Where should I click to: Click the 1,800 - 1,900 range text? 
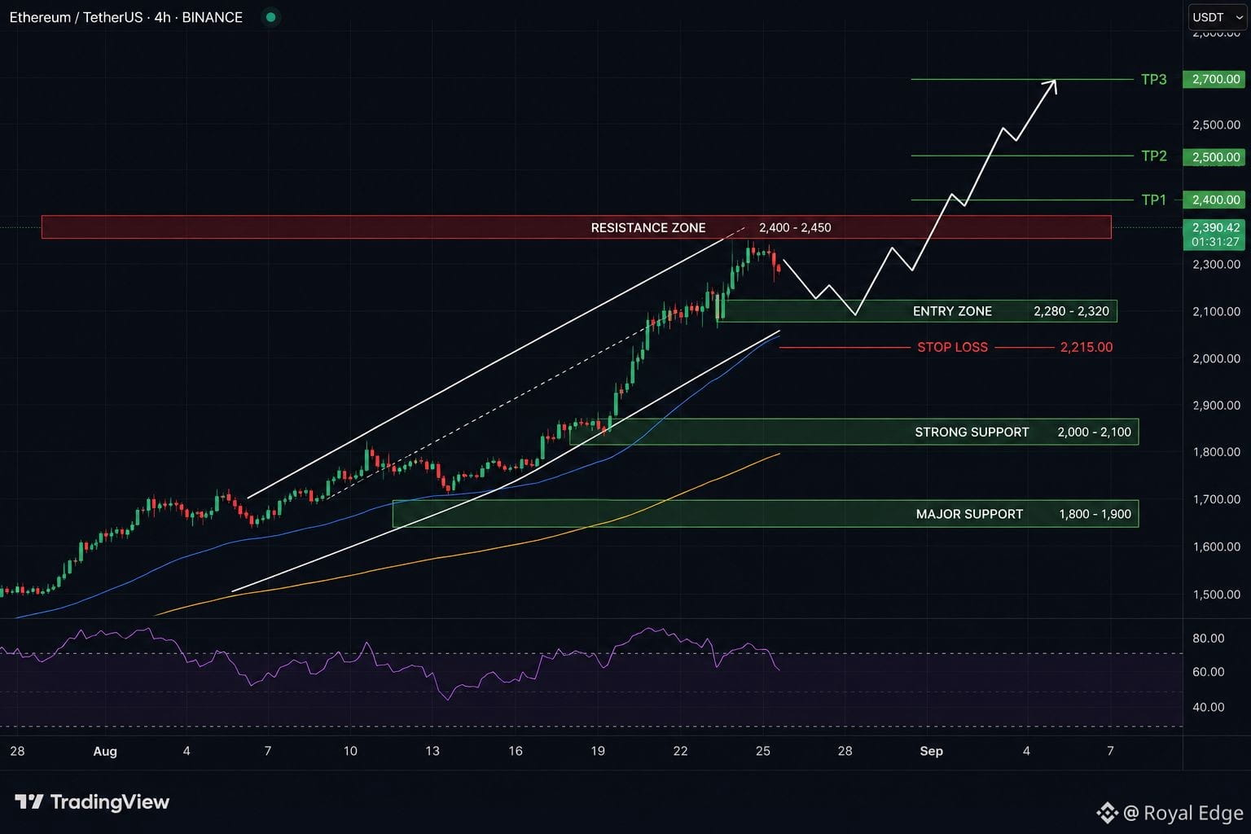[1095, 514]
